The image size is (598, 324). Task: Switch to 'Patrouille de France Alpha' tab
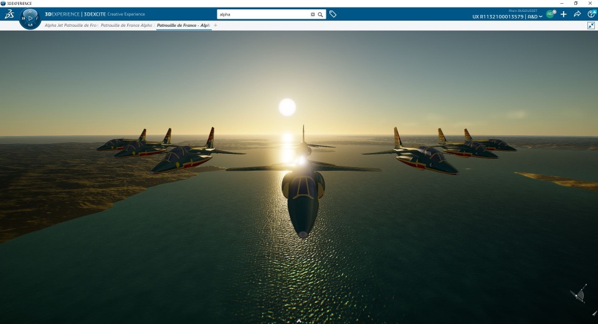click(126, 25)
